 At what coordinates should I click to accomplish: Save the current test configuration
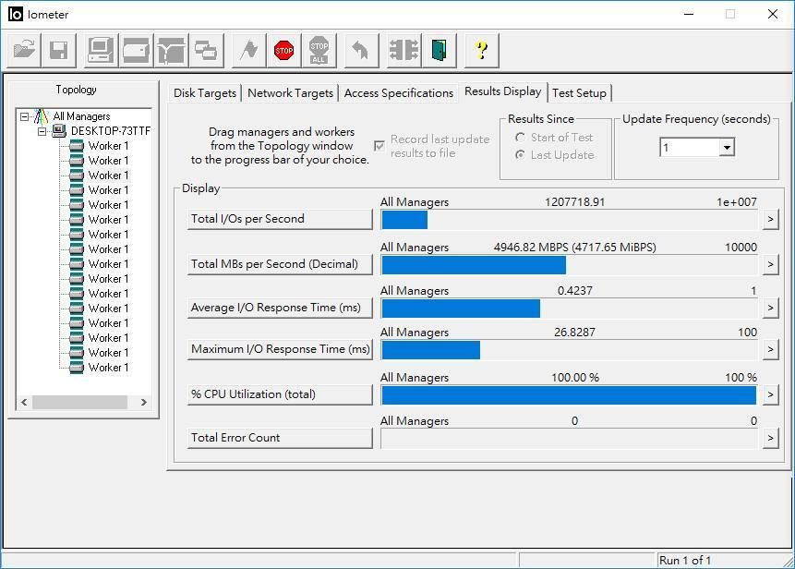pyautogui.click(x=57, y=50)
